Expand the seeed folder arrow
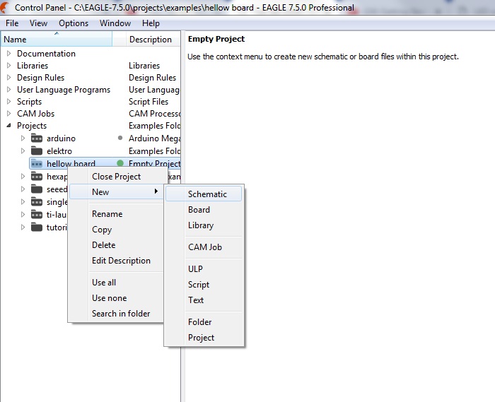Viewport: 495px width, 402px height. click(x=23, y=189)
